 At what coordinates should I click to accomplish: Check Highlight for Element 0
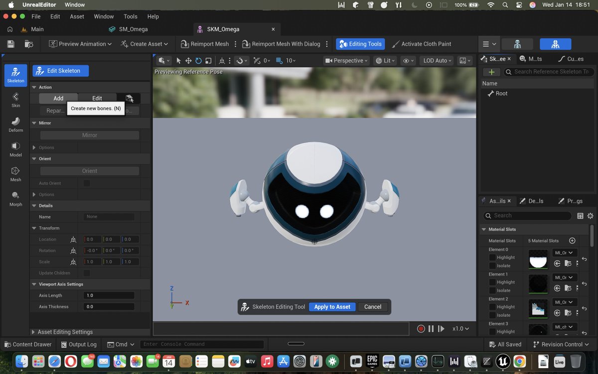click(492, 257)
